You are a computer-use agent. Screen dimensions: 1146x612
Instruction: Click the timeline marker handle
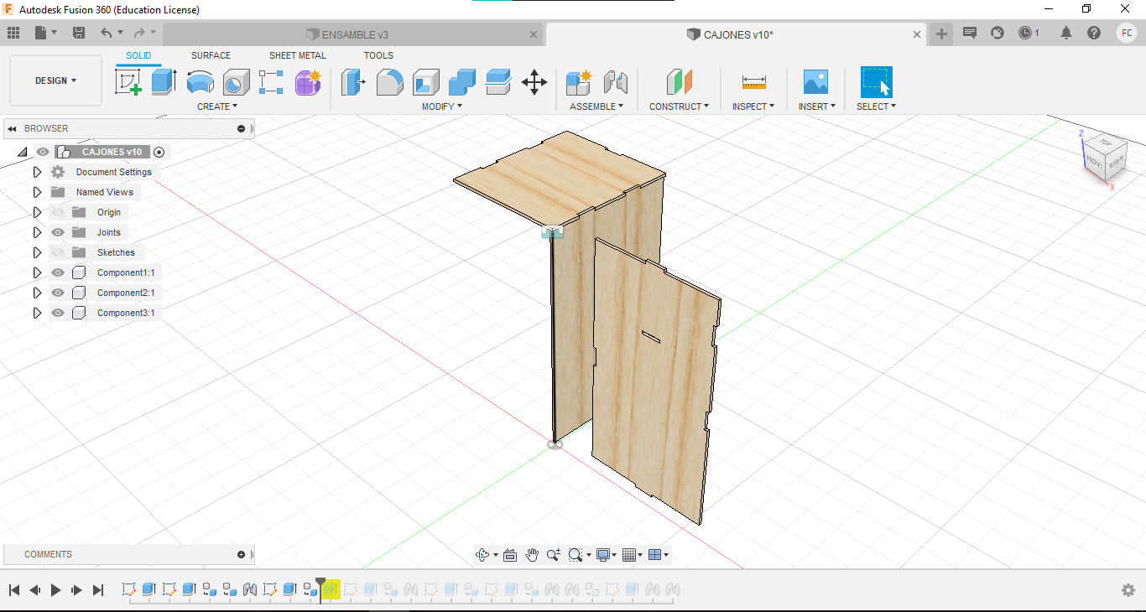[320, 581]
